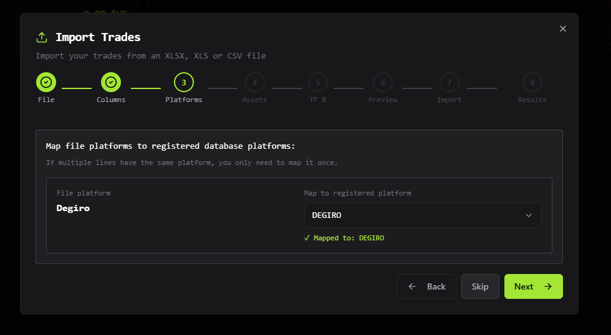611x335 pixels.
Task: Click the Assets step label
Action: (255, 100)
